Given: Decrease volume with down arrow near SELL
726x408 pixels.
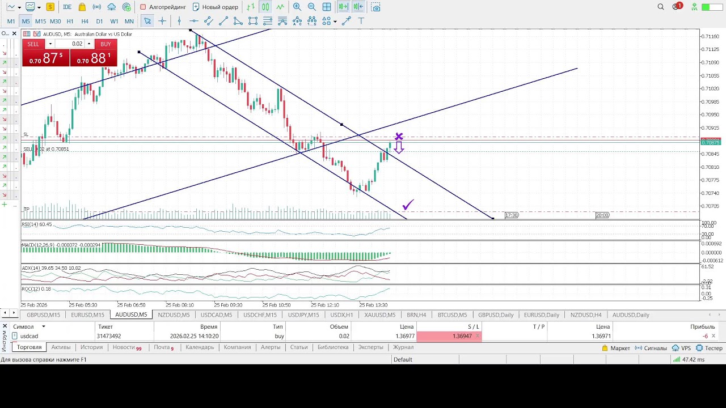Looking at the screenshot, I should click(x=50, y=44).
